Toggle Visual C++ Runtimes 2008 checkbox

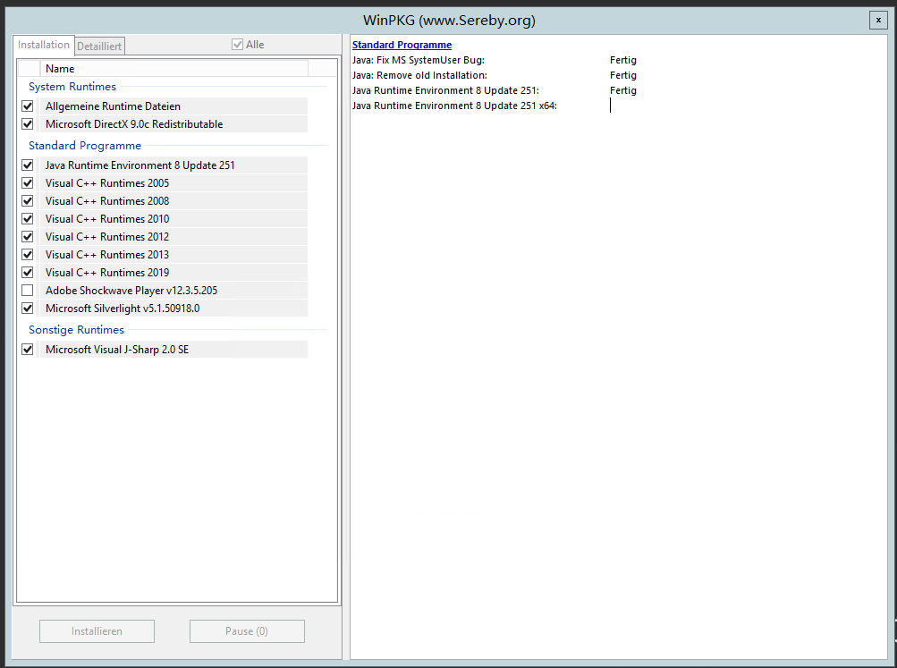pyautogui.click(x=28, y=200)
